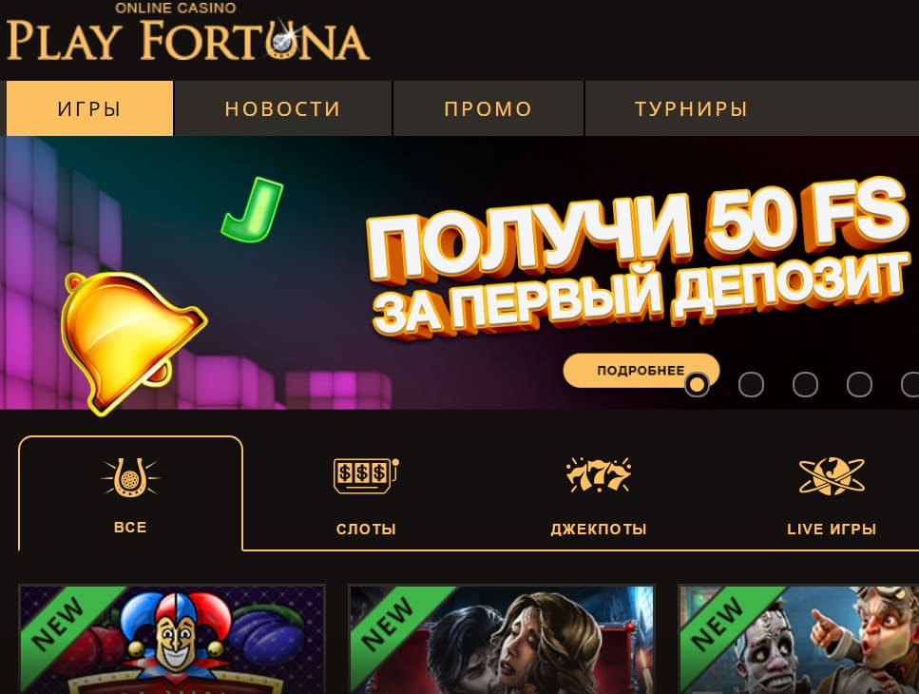Select the first banner slide dot
The height and width of the screenshot is (694, 919).
(x=697, y=384)
